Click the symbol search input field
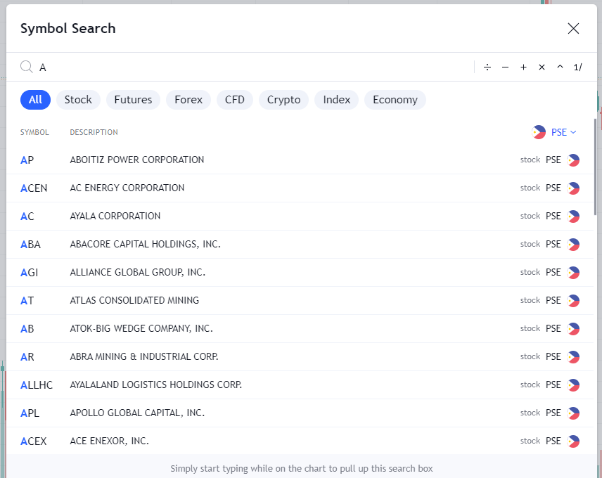Image resolution: width=602 pixels, height=478 pixels. [x=253, y=67]
